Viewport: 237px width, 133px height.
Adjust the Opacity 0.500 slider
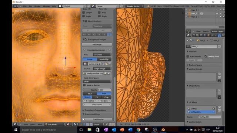(97, 90)
